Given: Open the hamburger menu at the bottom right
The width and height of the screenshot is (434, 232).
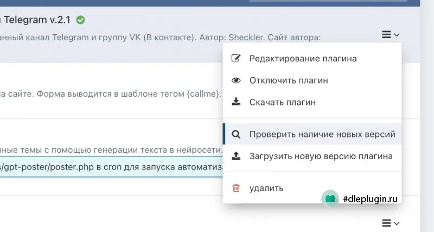Looking at the screenshot, I should click(x=391, y=223).
